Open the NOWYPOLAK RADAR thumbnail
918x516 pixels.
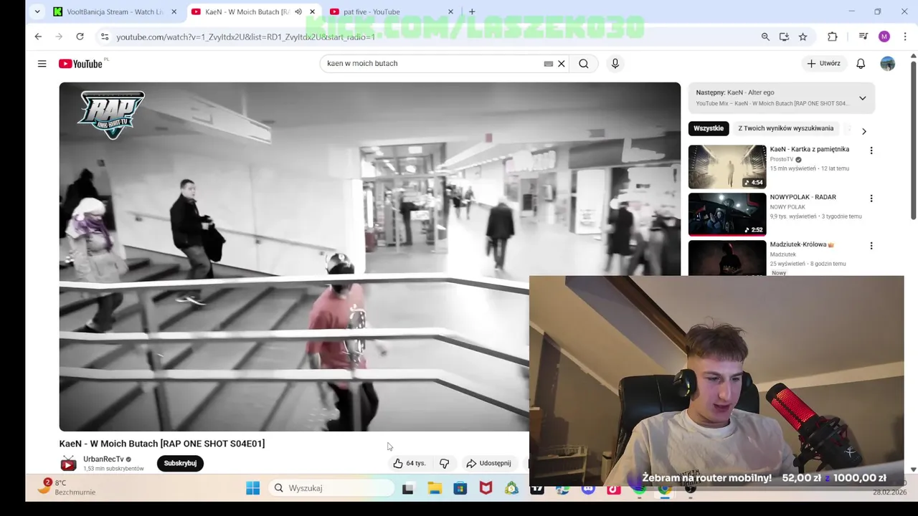(x=727, y=214)
